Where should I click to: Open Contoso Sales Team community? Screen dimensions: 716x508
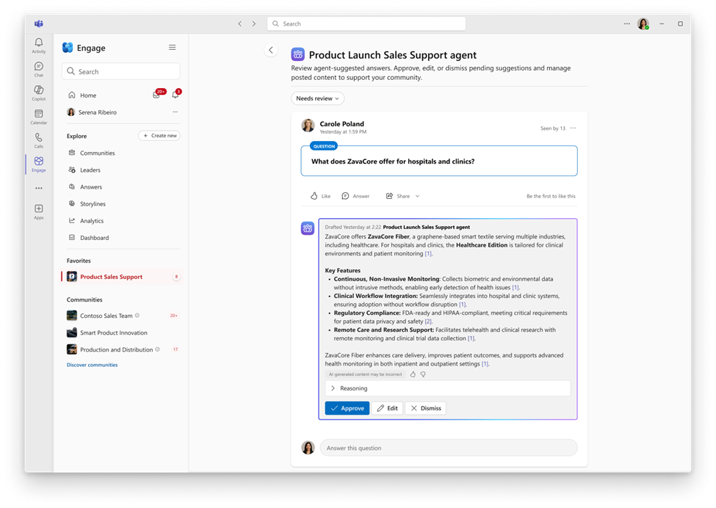click(x=123, y=316)
